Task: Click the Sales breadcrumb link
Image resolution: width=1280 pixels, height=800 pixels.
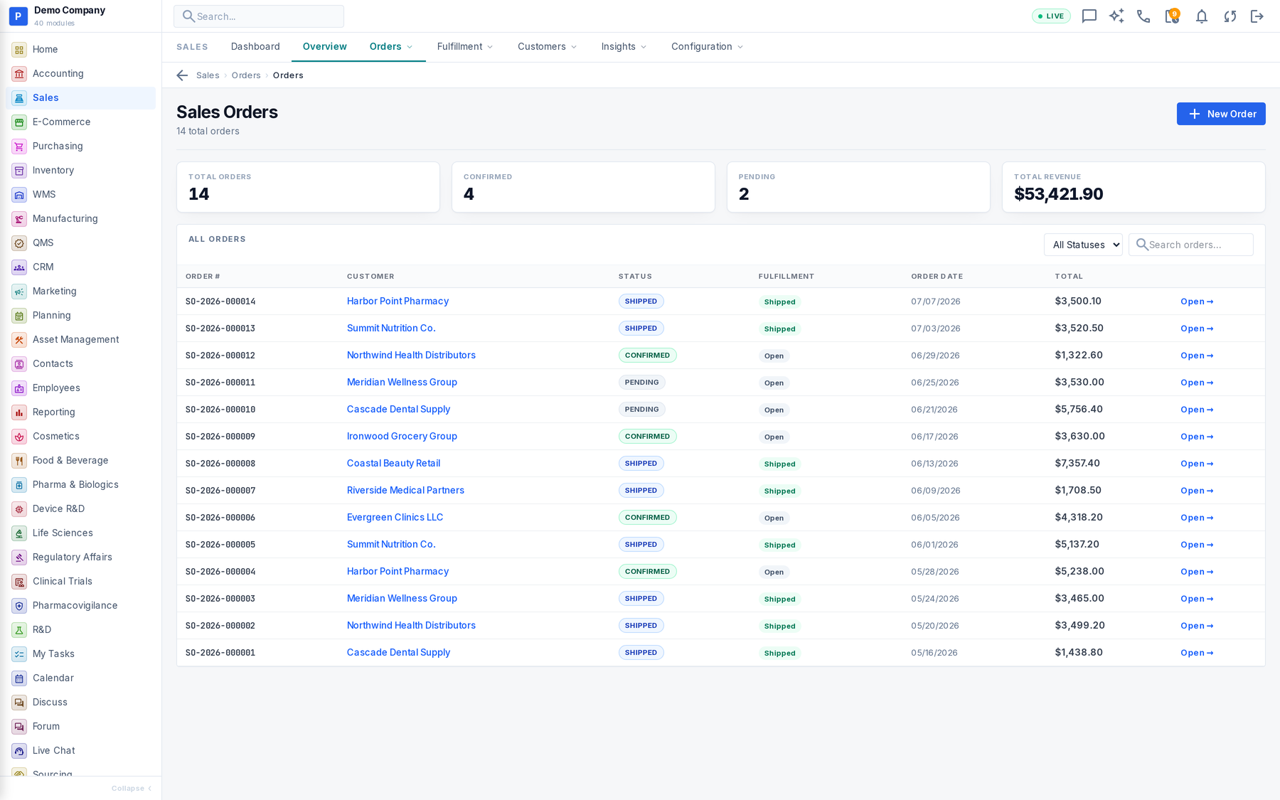Action: pyautogui.click(x=208, y=75)
